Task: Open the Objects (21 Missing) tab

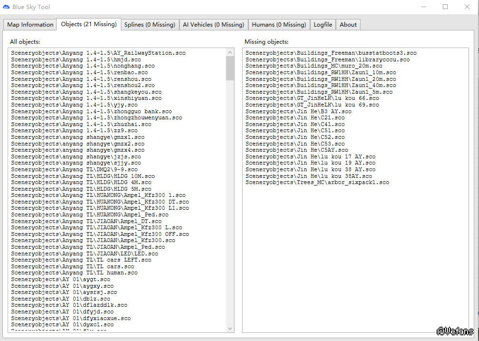Action: [88, 24]
